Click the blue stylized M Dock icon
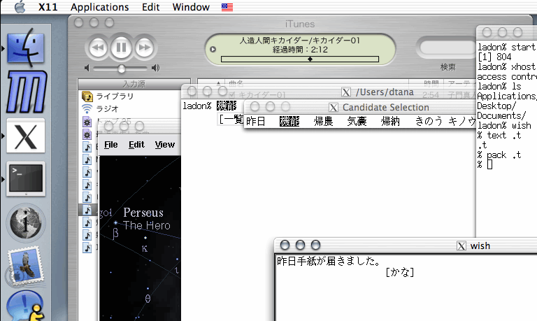The height and width of the screenshot is (321, 537). (25, 90)
